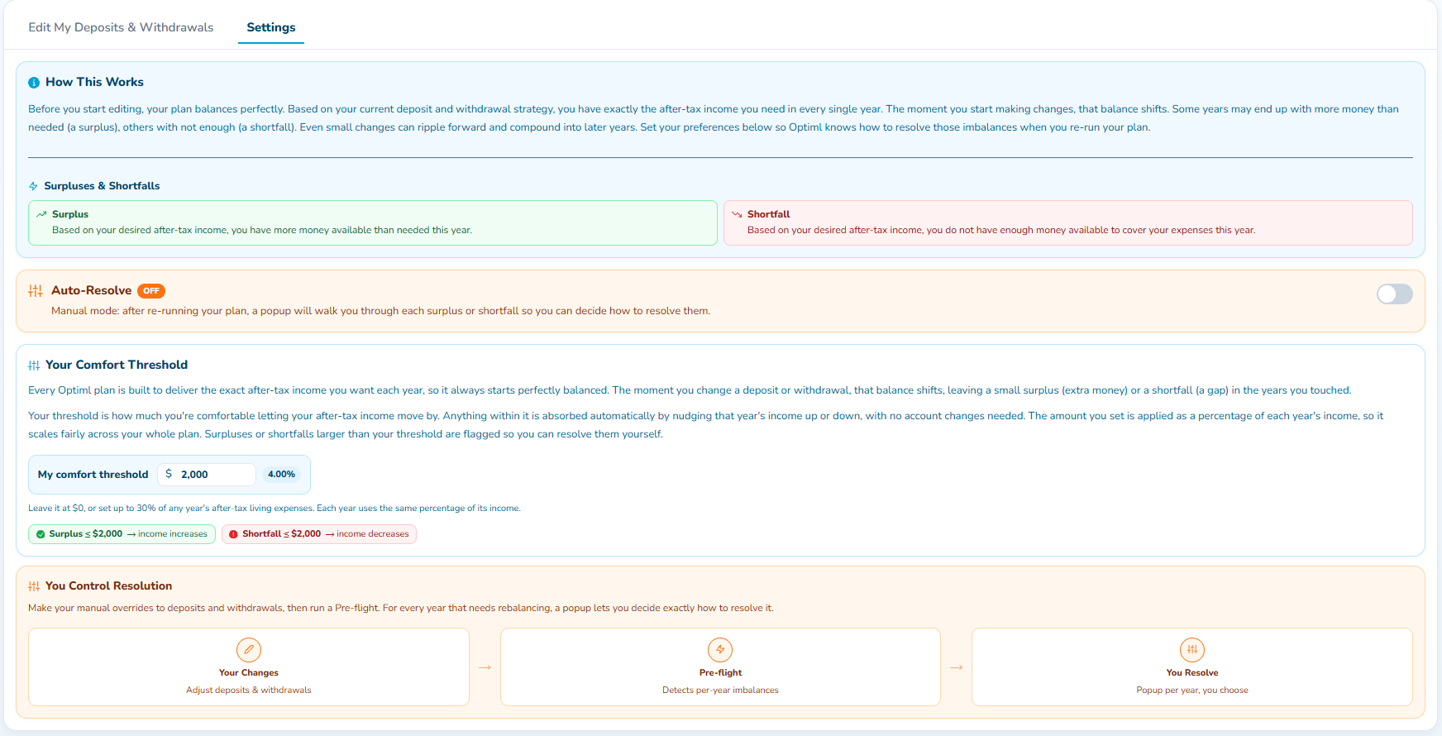Viewport: 1442px width, 736px height.
Task: Open Edit My Deposits & Withdrawals tab
Action: tap(121, 27)
